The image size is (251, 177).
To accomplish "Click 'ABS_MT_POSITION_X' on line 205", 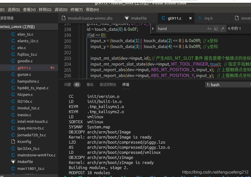I will (x=173, y=70).
